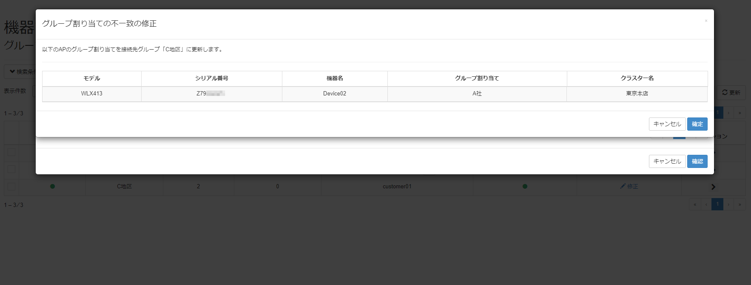This screenshot has width=751, height=285.
Task: Tick the checkbox in the C地区 row
Action: [x=11, y=186]
